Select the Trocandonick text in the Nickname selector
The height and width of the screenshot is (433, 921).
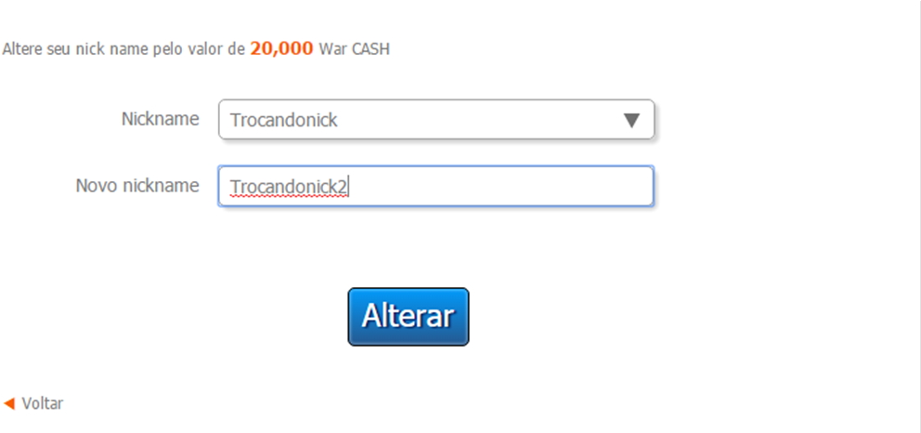click(x=284, y=120)
